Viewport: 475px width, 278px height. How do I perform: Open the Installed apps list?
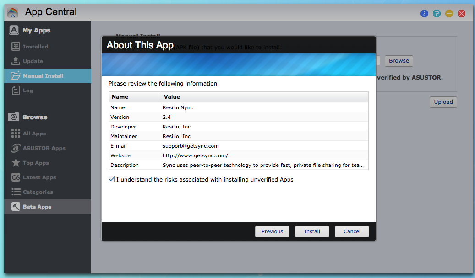(48, 46)
